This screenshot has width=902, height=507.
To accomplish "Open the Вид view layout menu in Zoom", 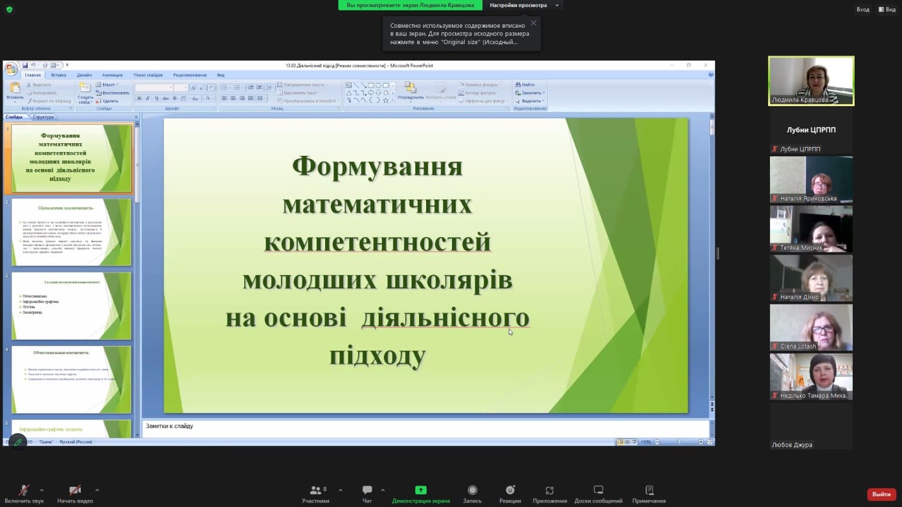I will pyautogui.click(x=887, y=9).
